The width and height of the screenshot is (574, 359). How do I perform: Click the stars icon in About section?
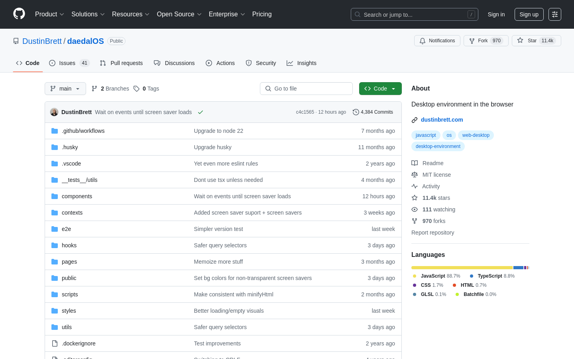coord(415,198)
